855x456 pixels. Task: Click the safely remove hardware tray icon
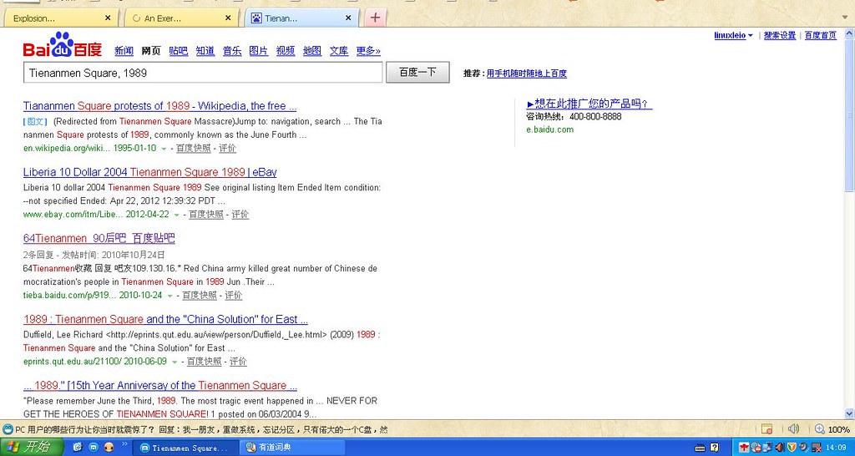(x=804, y=448)
